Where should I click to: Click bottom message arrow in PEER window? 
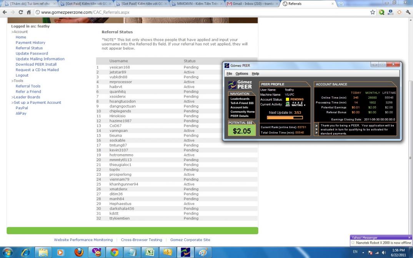coord(316,133)
